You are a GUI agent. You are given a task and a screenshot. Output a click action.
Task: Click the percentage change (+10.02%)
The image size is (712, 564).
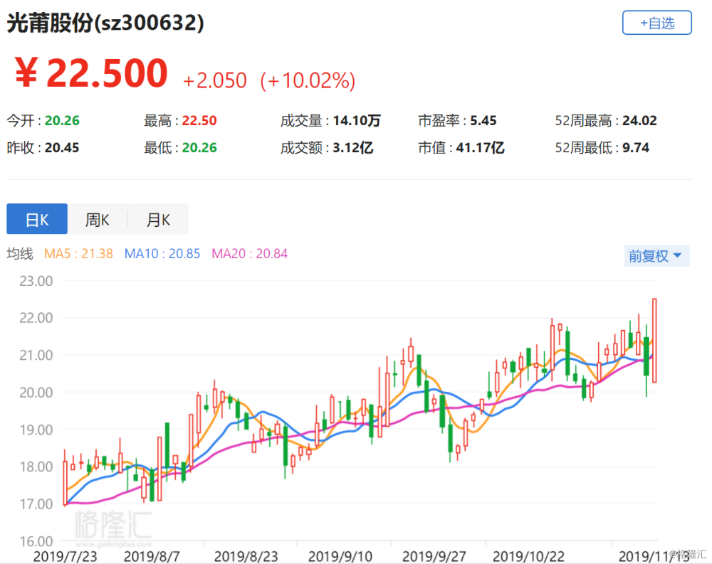pyautogui.click(x=308, y=81)
